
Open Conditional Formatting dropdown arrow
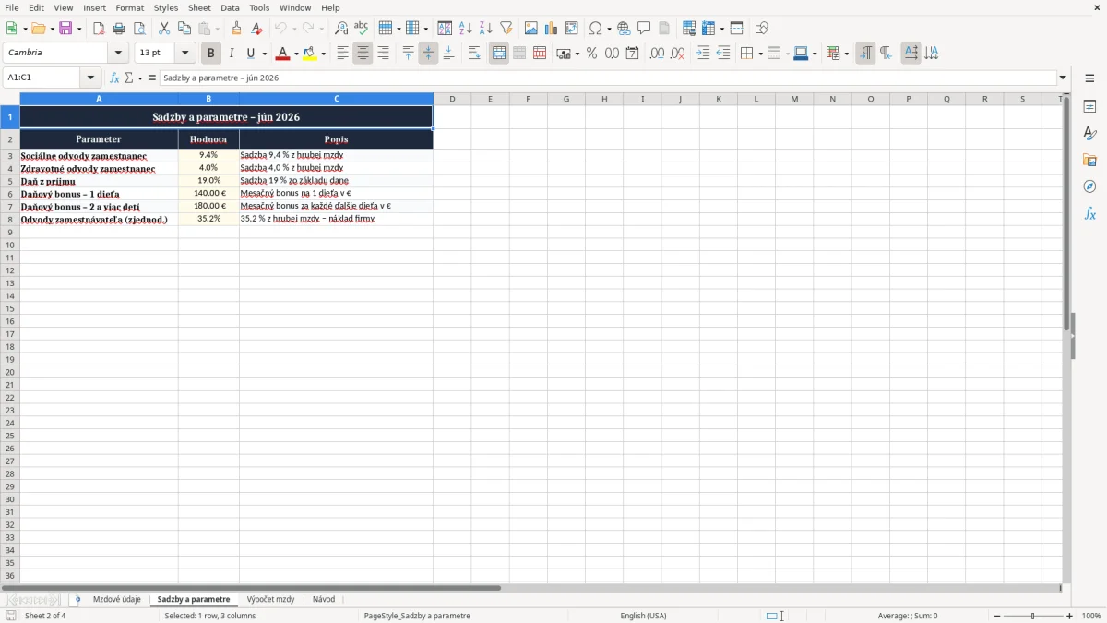[x=846, y=54]
